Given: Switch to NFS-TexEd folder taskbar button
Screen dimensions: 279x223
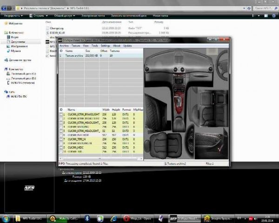Looking at the screenshot, I should (x=29, y=218).
